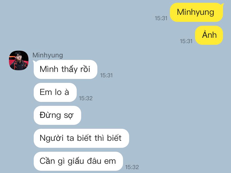
Task: Click the 15:32 timestamp after 'Em lo à'
Action: (x=86, y=98)
